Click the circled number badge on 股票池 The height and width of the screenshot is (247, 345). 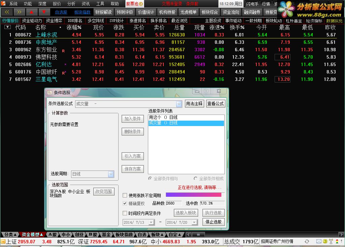[141, 4]
